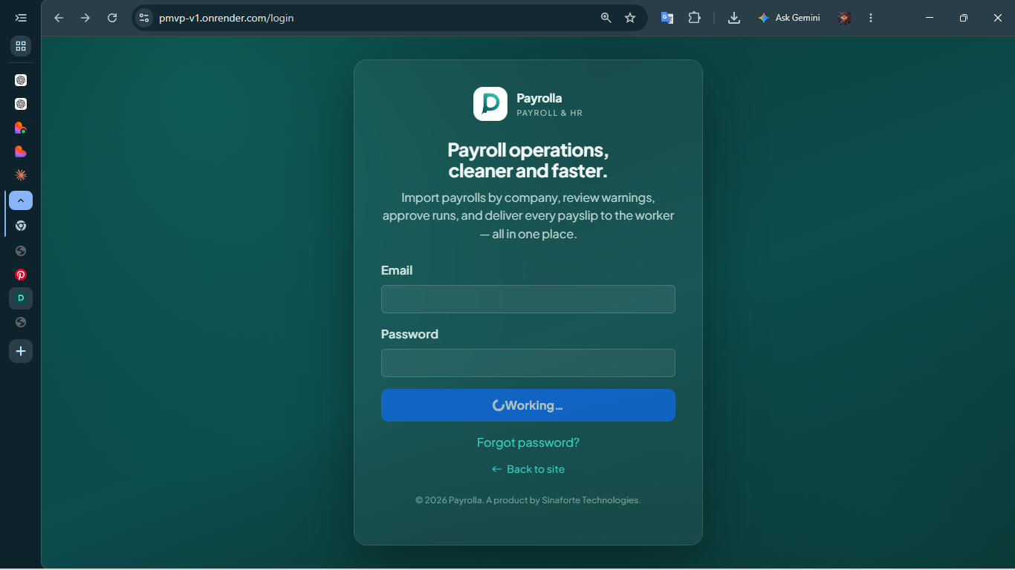Open the tab grid overview icon
Image resolution: width=1015 pixels, height=570 pixels.
(21, 46)
